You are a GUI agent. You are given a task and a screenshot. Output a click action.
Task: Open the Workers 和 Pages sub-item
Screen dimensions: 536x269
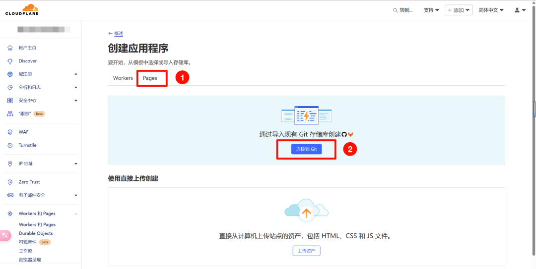(x=37, y=224)
